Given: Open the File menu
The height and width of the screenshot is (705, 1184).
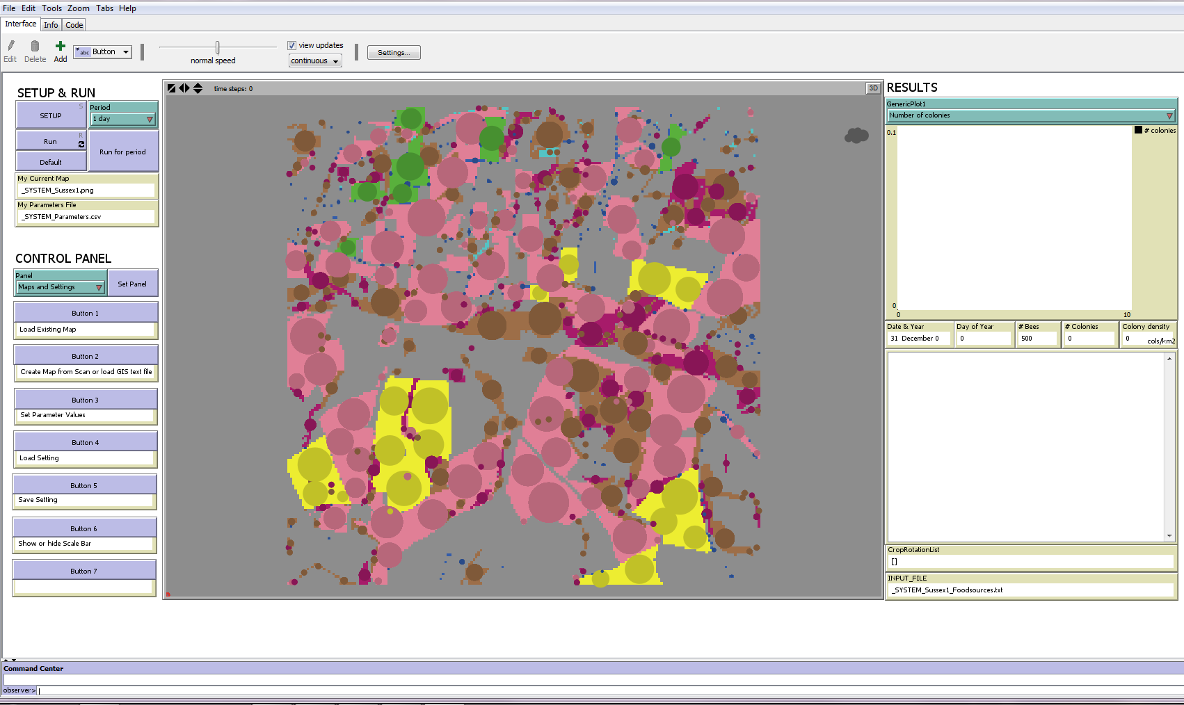Looking at the screenshot, I should [9, 8].
